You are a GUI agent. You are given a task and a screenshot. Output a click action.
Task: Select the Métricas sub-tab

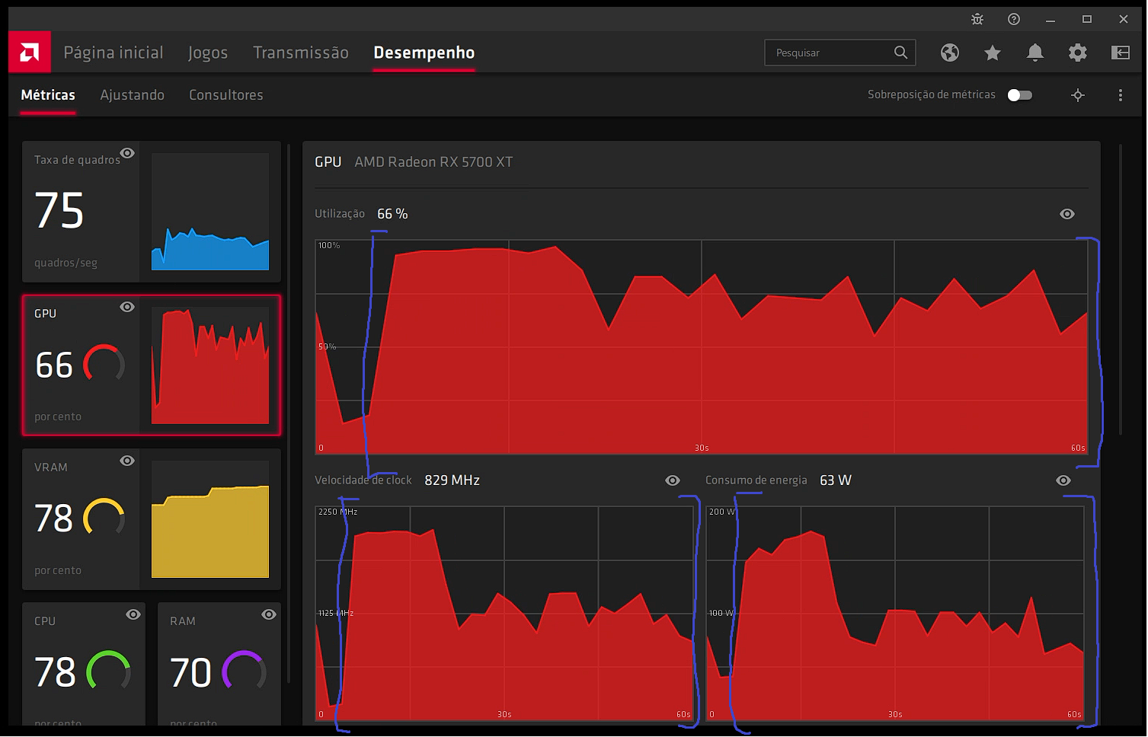pos(48,95)
